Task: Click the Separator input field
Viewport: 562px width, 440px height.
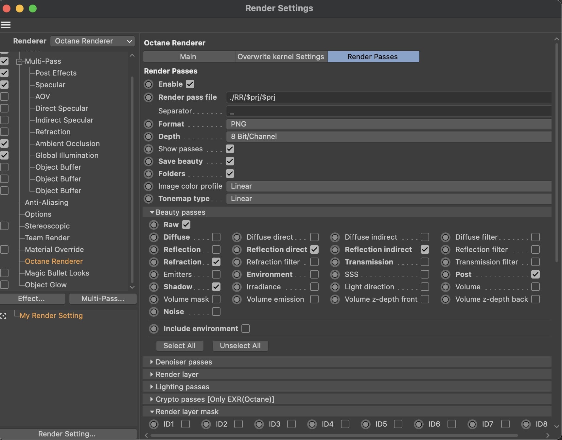Action: click(389, 111)
